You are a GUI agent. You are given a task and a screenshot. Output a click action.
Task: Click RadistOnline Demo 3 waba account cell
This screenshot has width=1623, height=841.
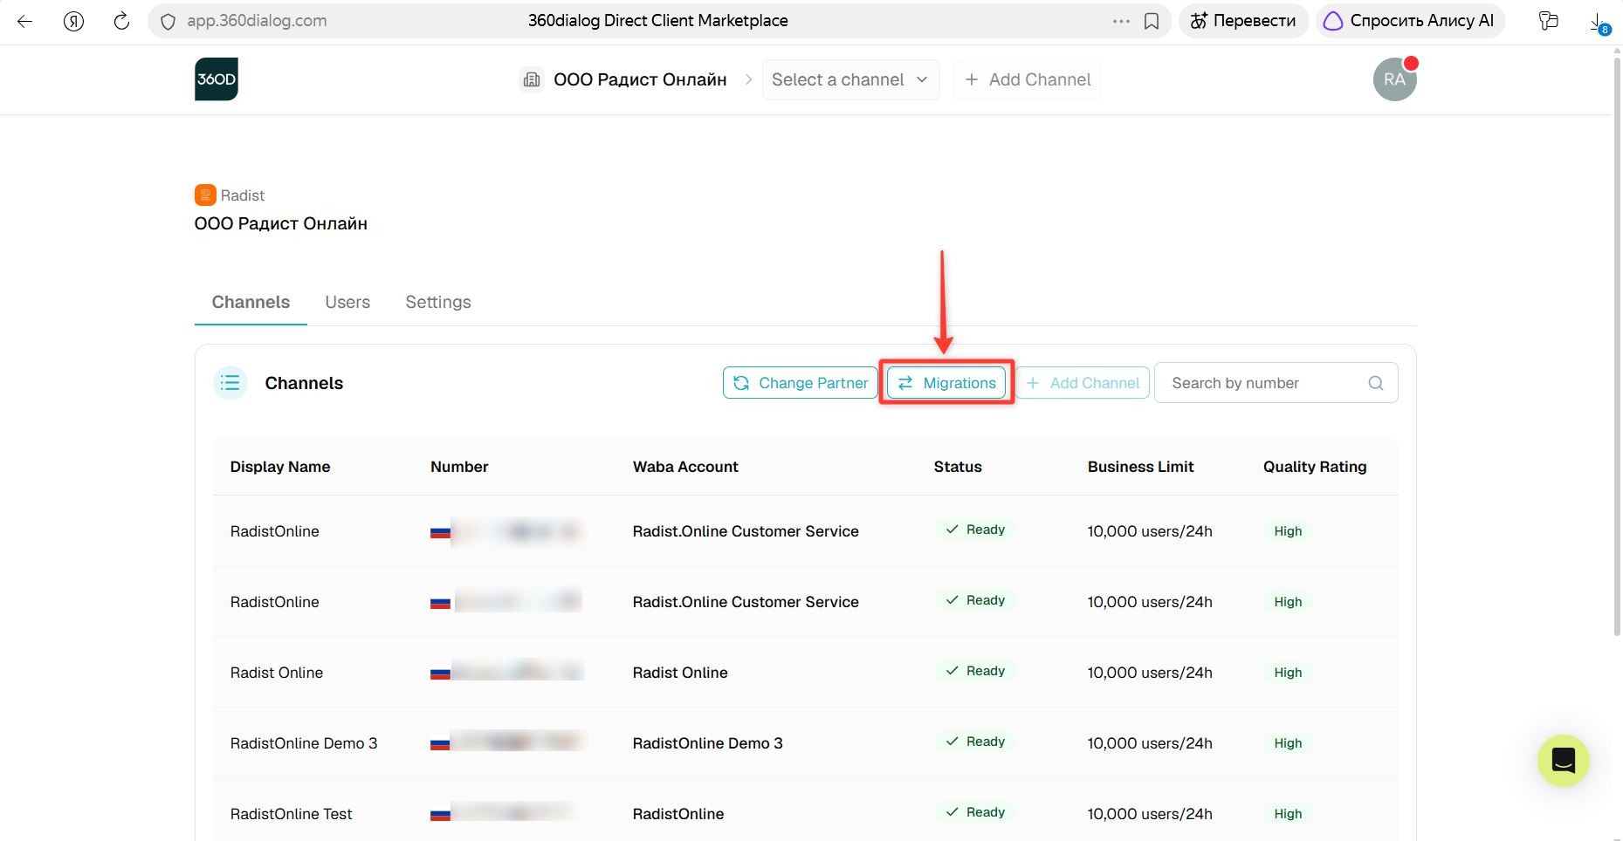(x=708, y=743)
